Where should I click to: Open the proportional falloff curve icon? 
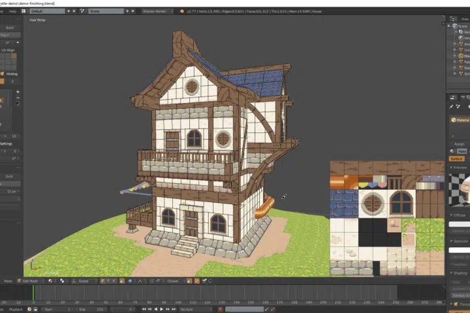[140, 281]
